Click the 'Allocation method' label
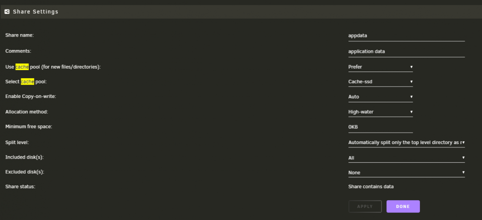The image size is (482, 220). (27, 112)
